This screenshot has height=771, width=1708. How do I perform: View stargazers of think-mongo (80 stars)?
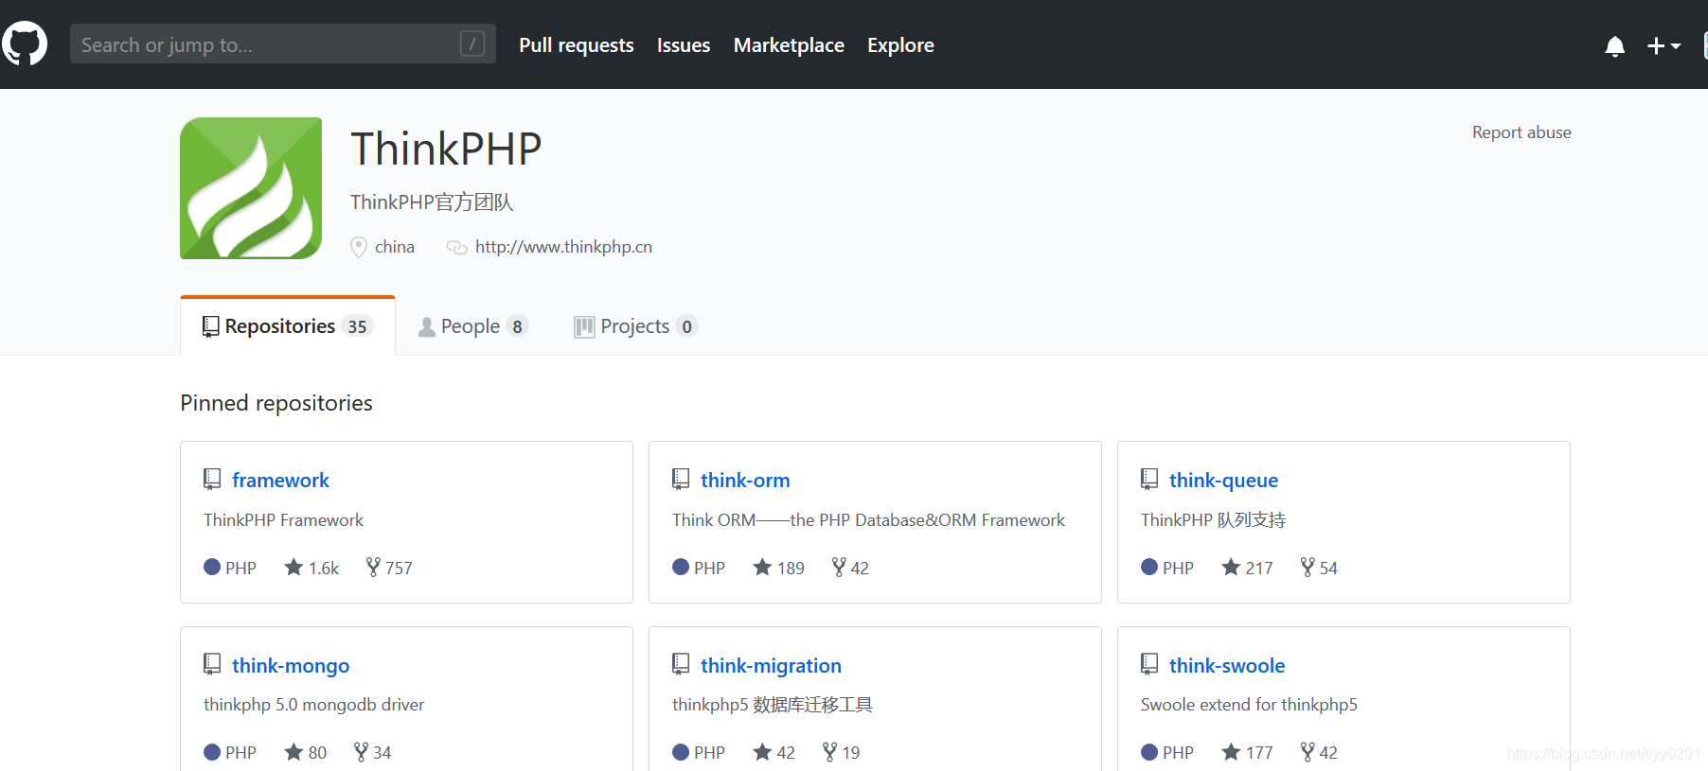tap(306, 752)
